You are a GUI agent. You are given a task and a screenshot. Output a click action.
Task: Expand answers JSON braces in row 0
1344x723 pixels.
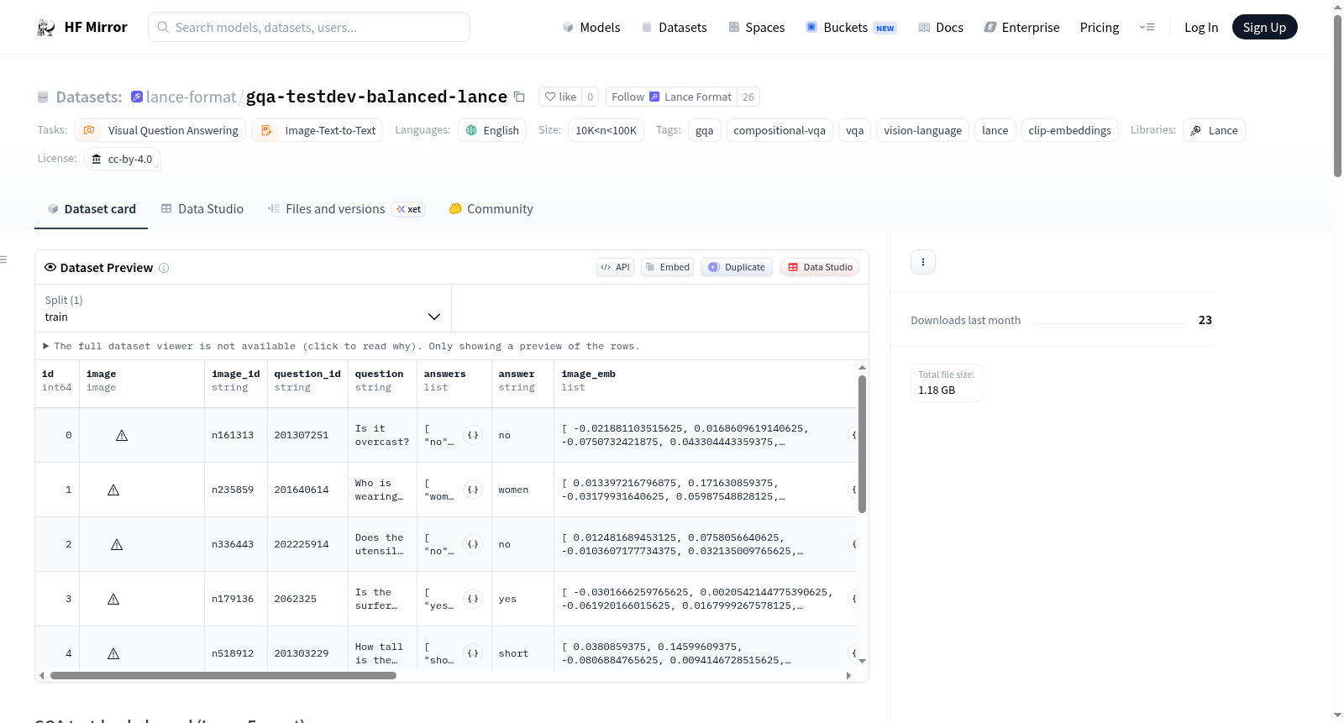pyautogui.click(x=473, y=435)
